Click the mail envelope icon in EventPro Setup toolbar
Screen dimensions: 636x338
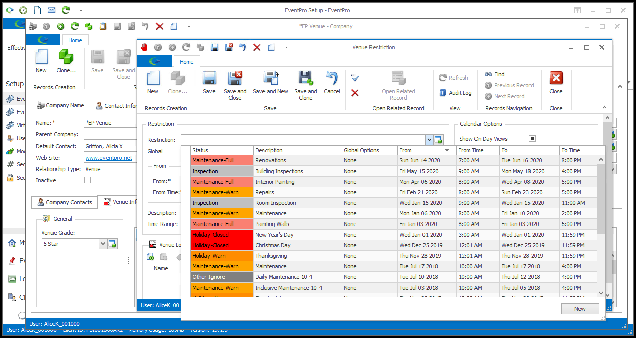click(51, 10)
